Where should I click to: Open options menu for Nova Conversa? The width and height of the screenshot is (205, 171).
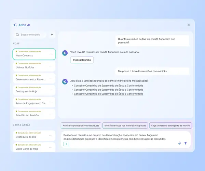tap(51, 54)
